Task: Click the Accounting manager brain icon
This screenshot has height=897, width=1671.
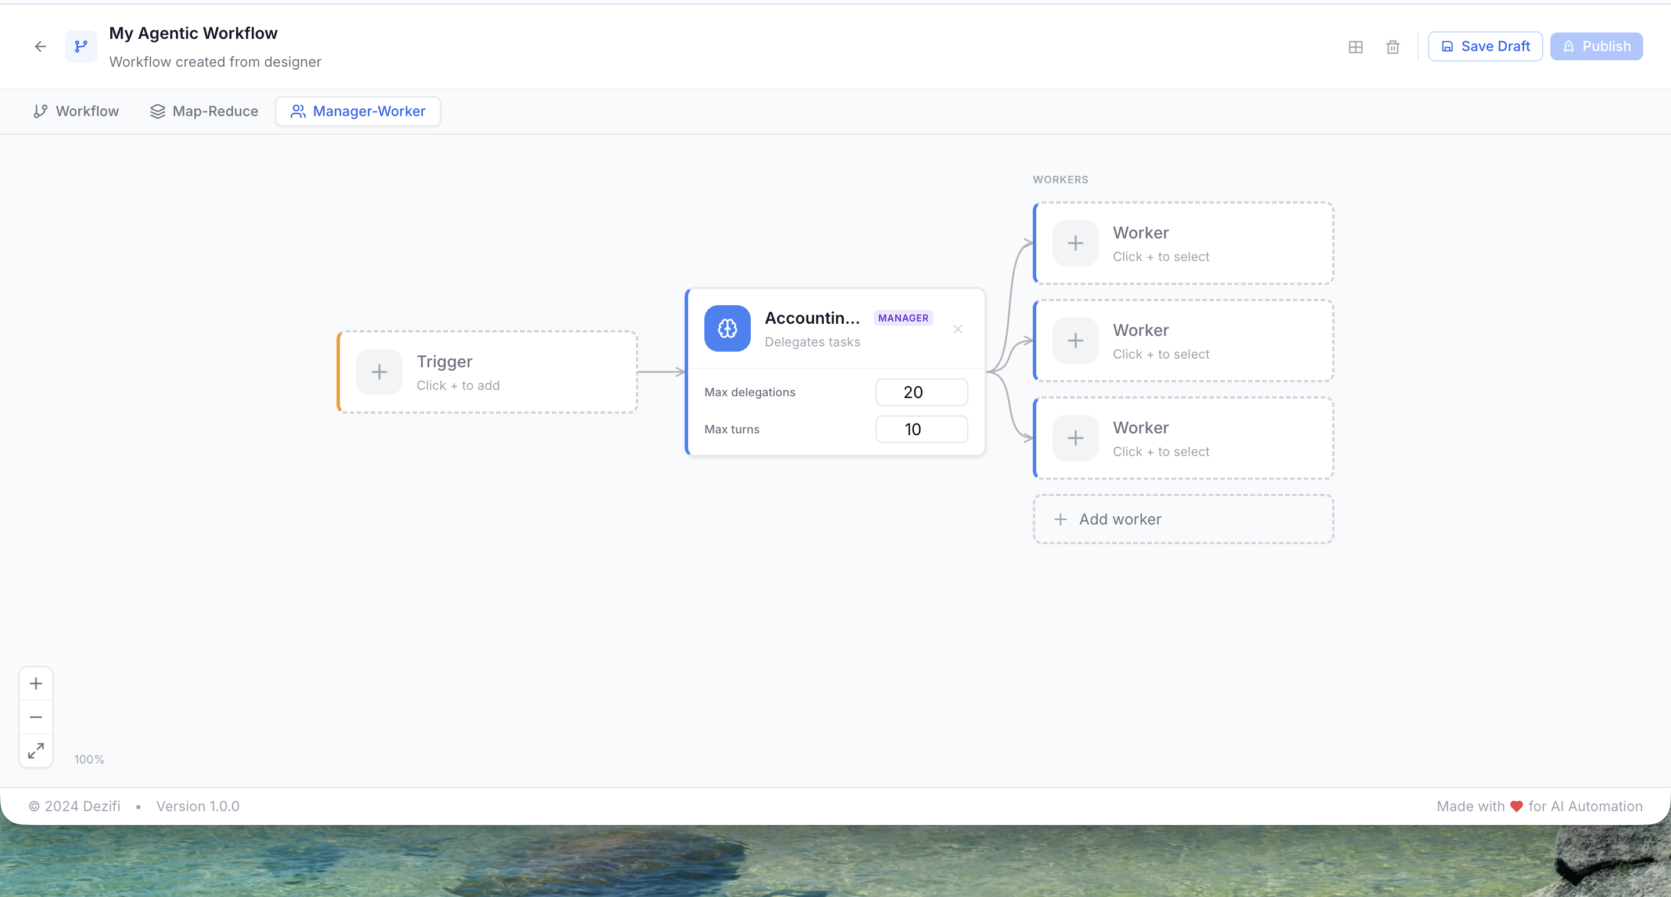Action: click(727, 329)
